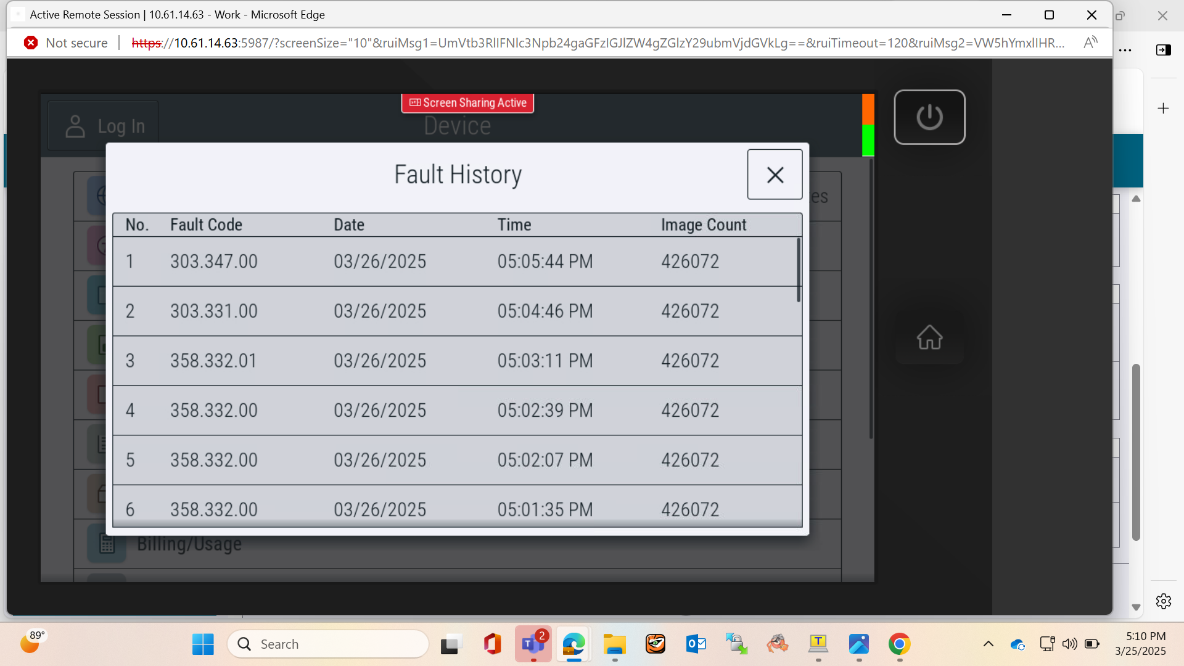Image resolution: width=1184 pixels, height=666 pixels.
Task: Open File Explorer from taskbar
Action: 614,644
